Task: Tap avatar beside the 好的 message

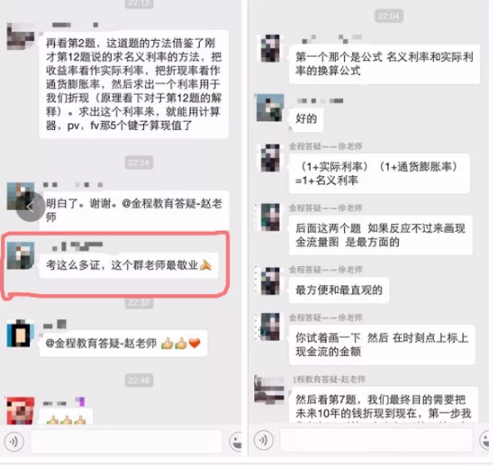Action: tap(270, 108)
